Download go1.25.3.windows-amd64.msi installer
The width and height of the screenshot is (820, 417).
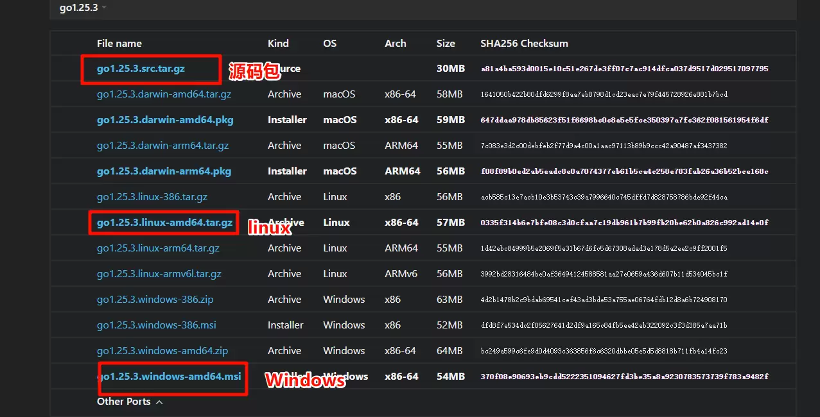coord(169,377)
